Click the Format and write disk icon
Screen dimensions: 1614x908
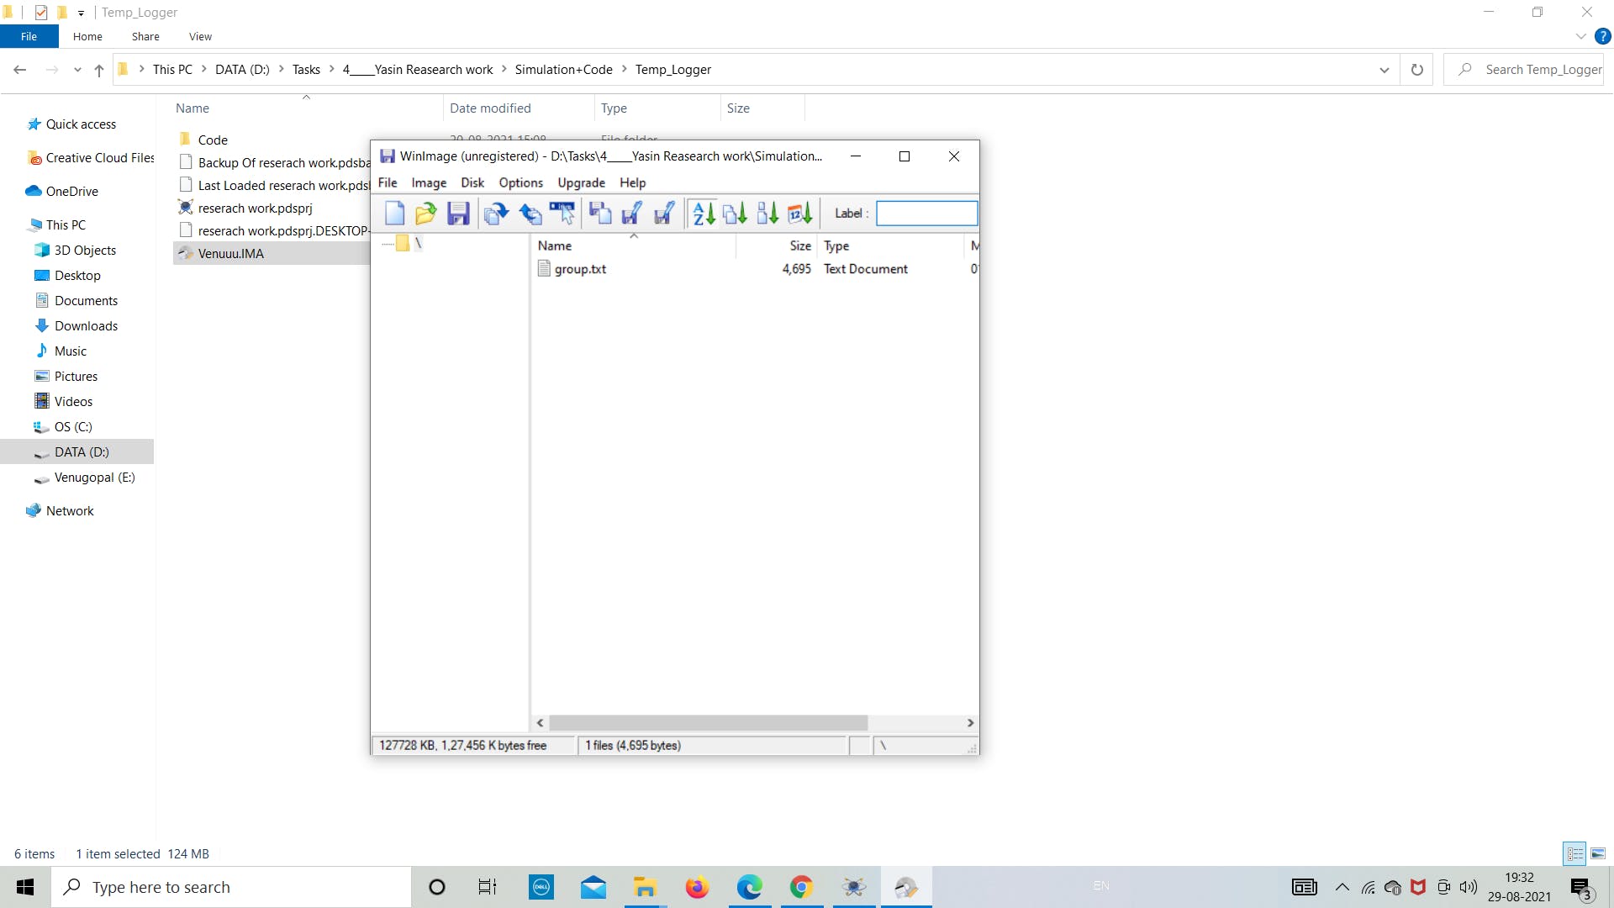click(x=664, y=214)
